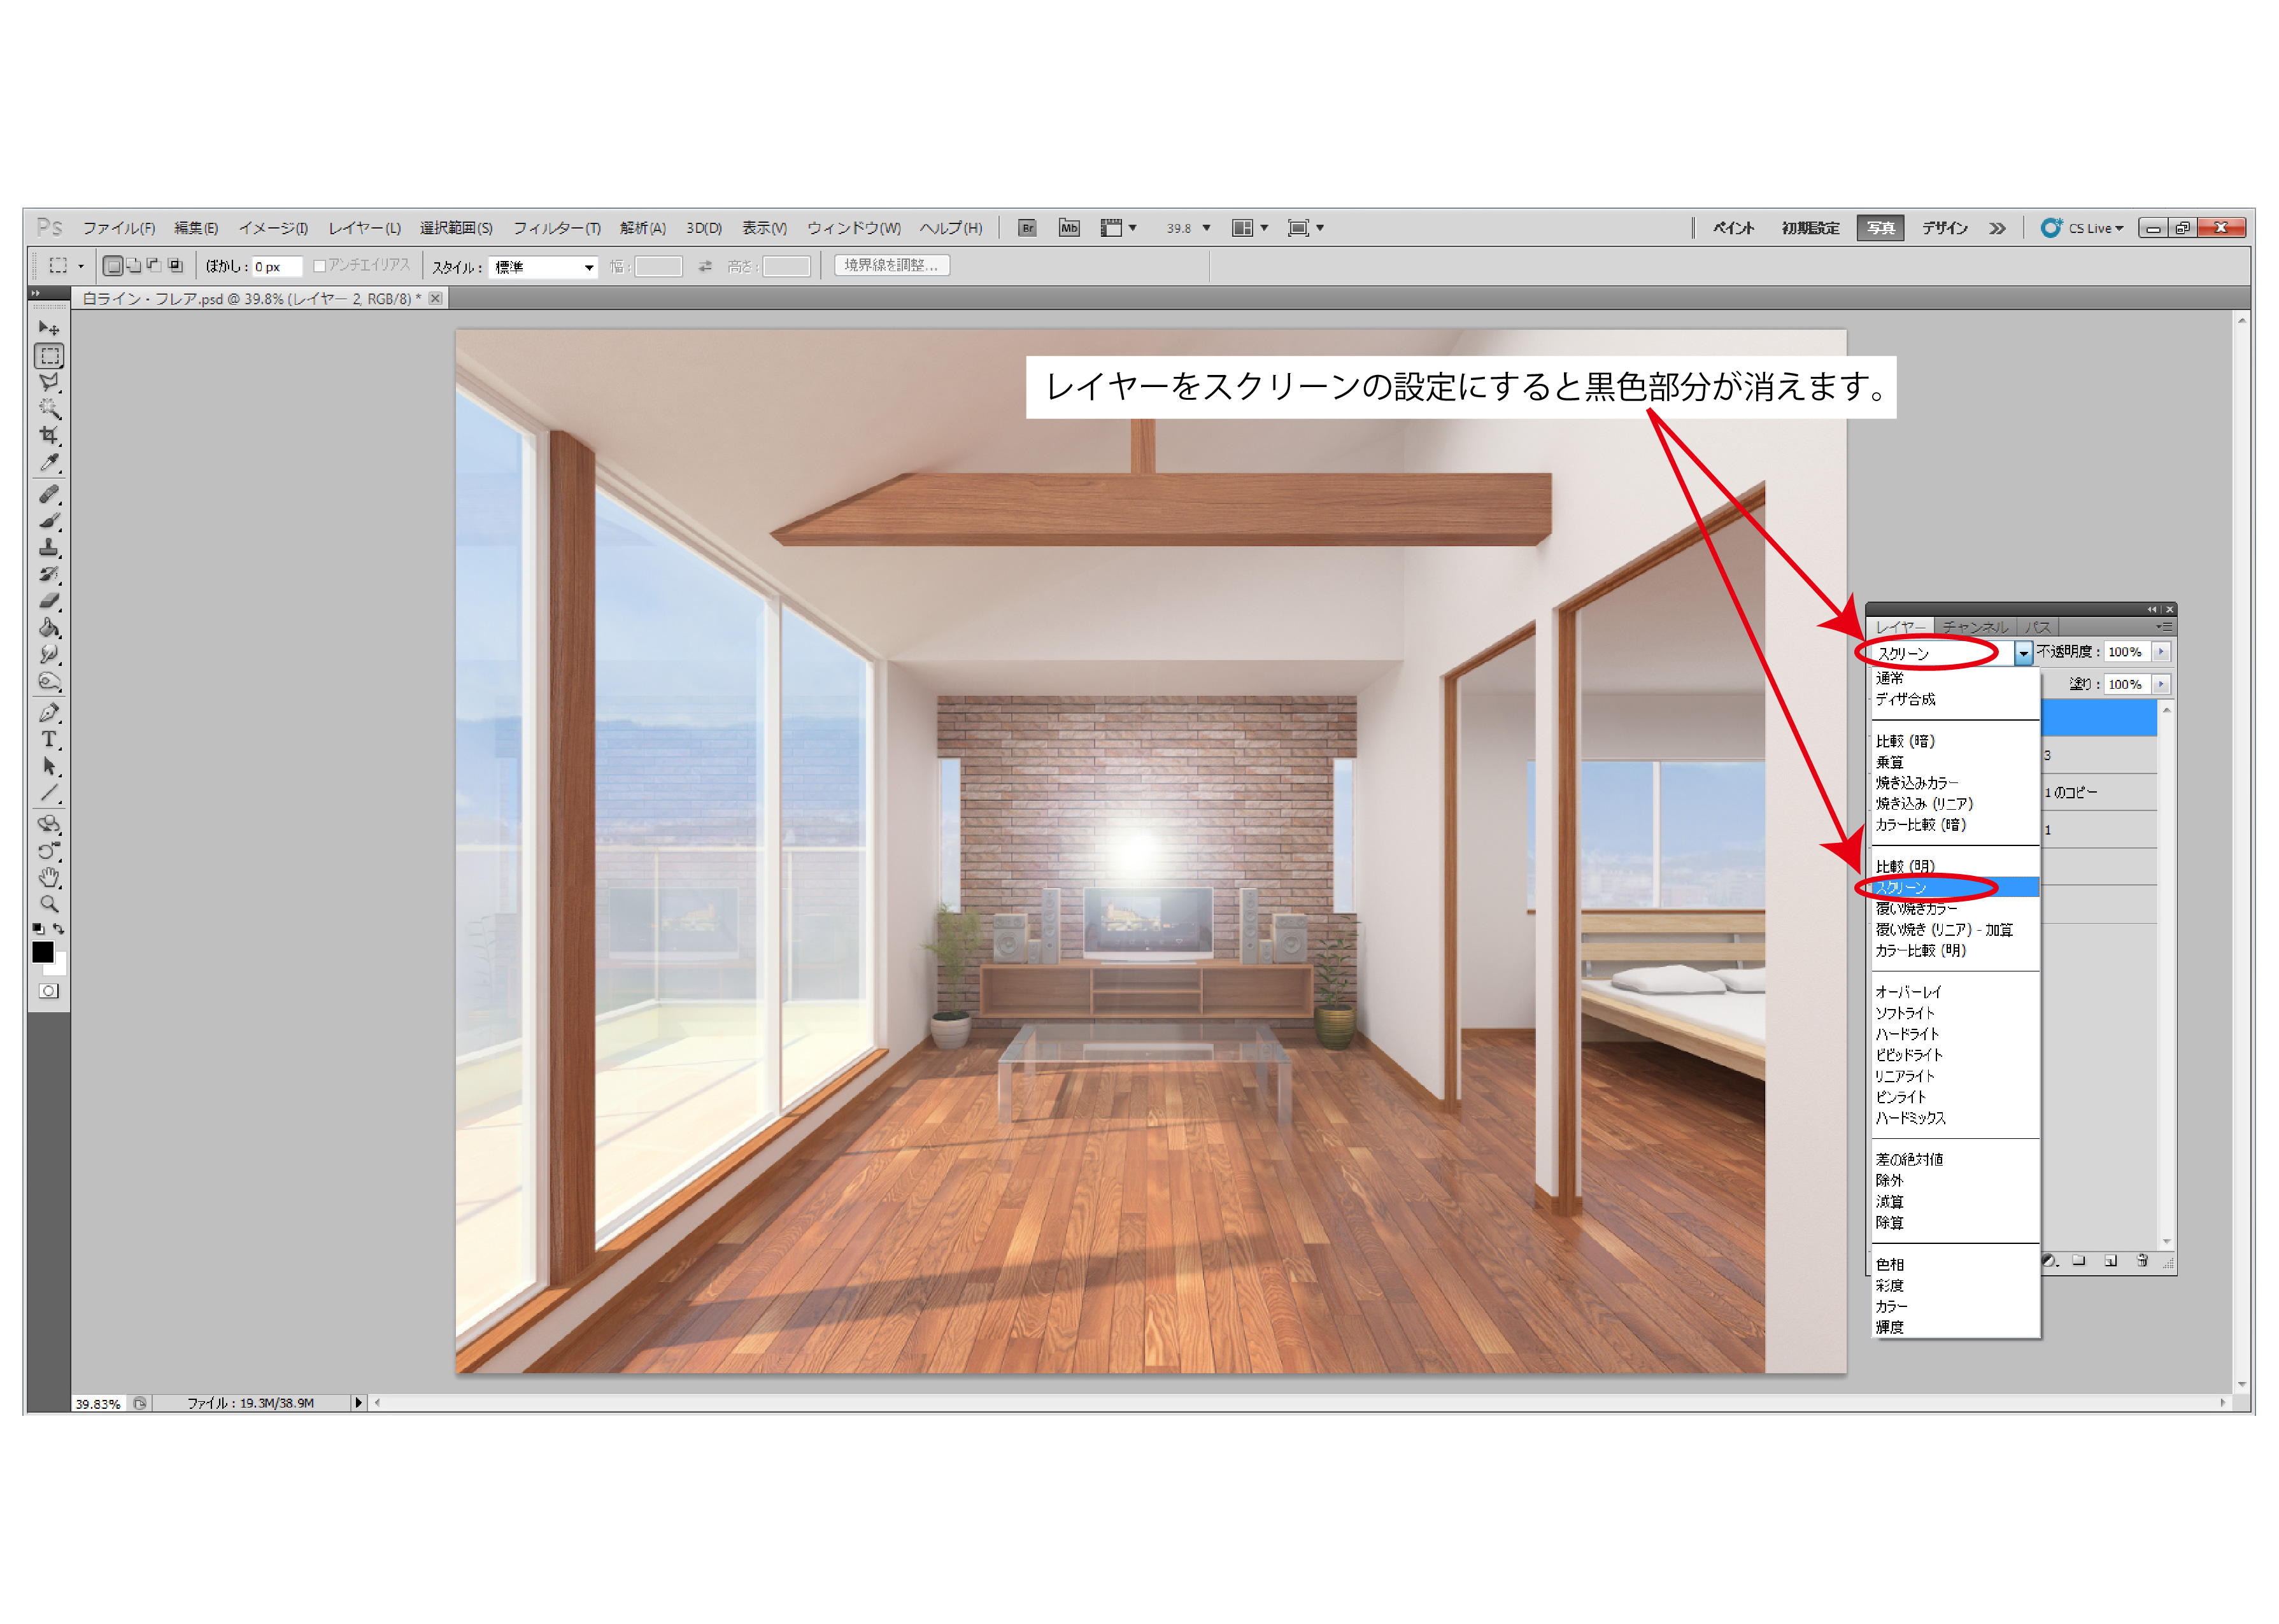Swap foreground and background colors

[x=59, y=929]
